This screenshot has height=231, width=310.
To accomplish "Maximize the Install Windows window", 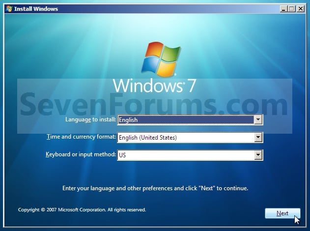I will (292, 9).
